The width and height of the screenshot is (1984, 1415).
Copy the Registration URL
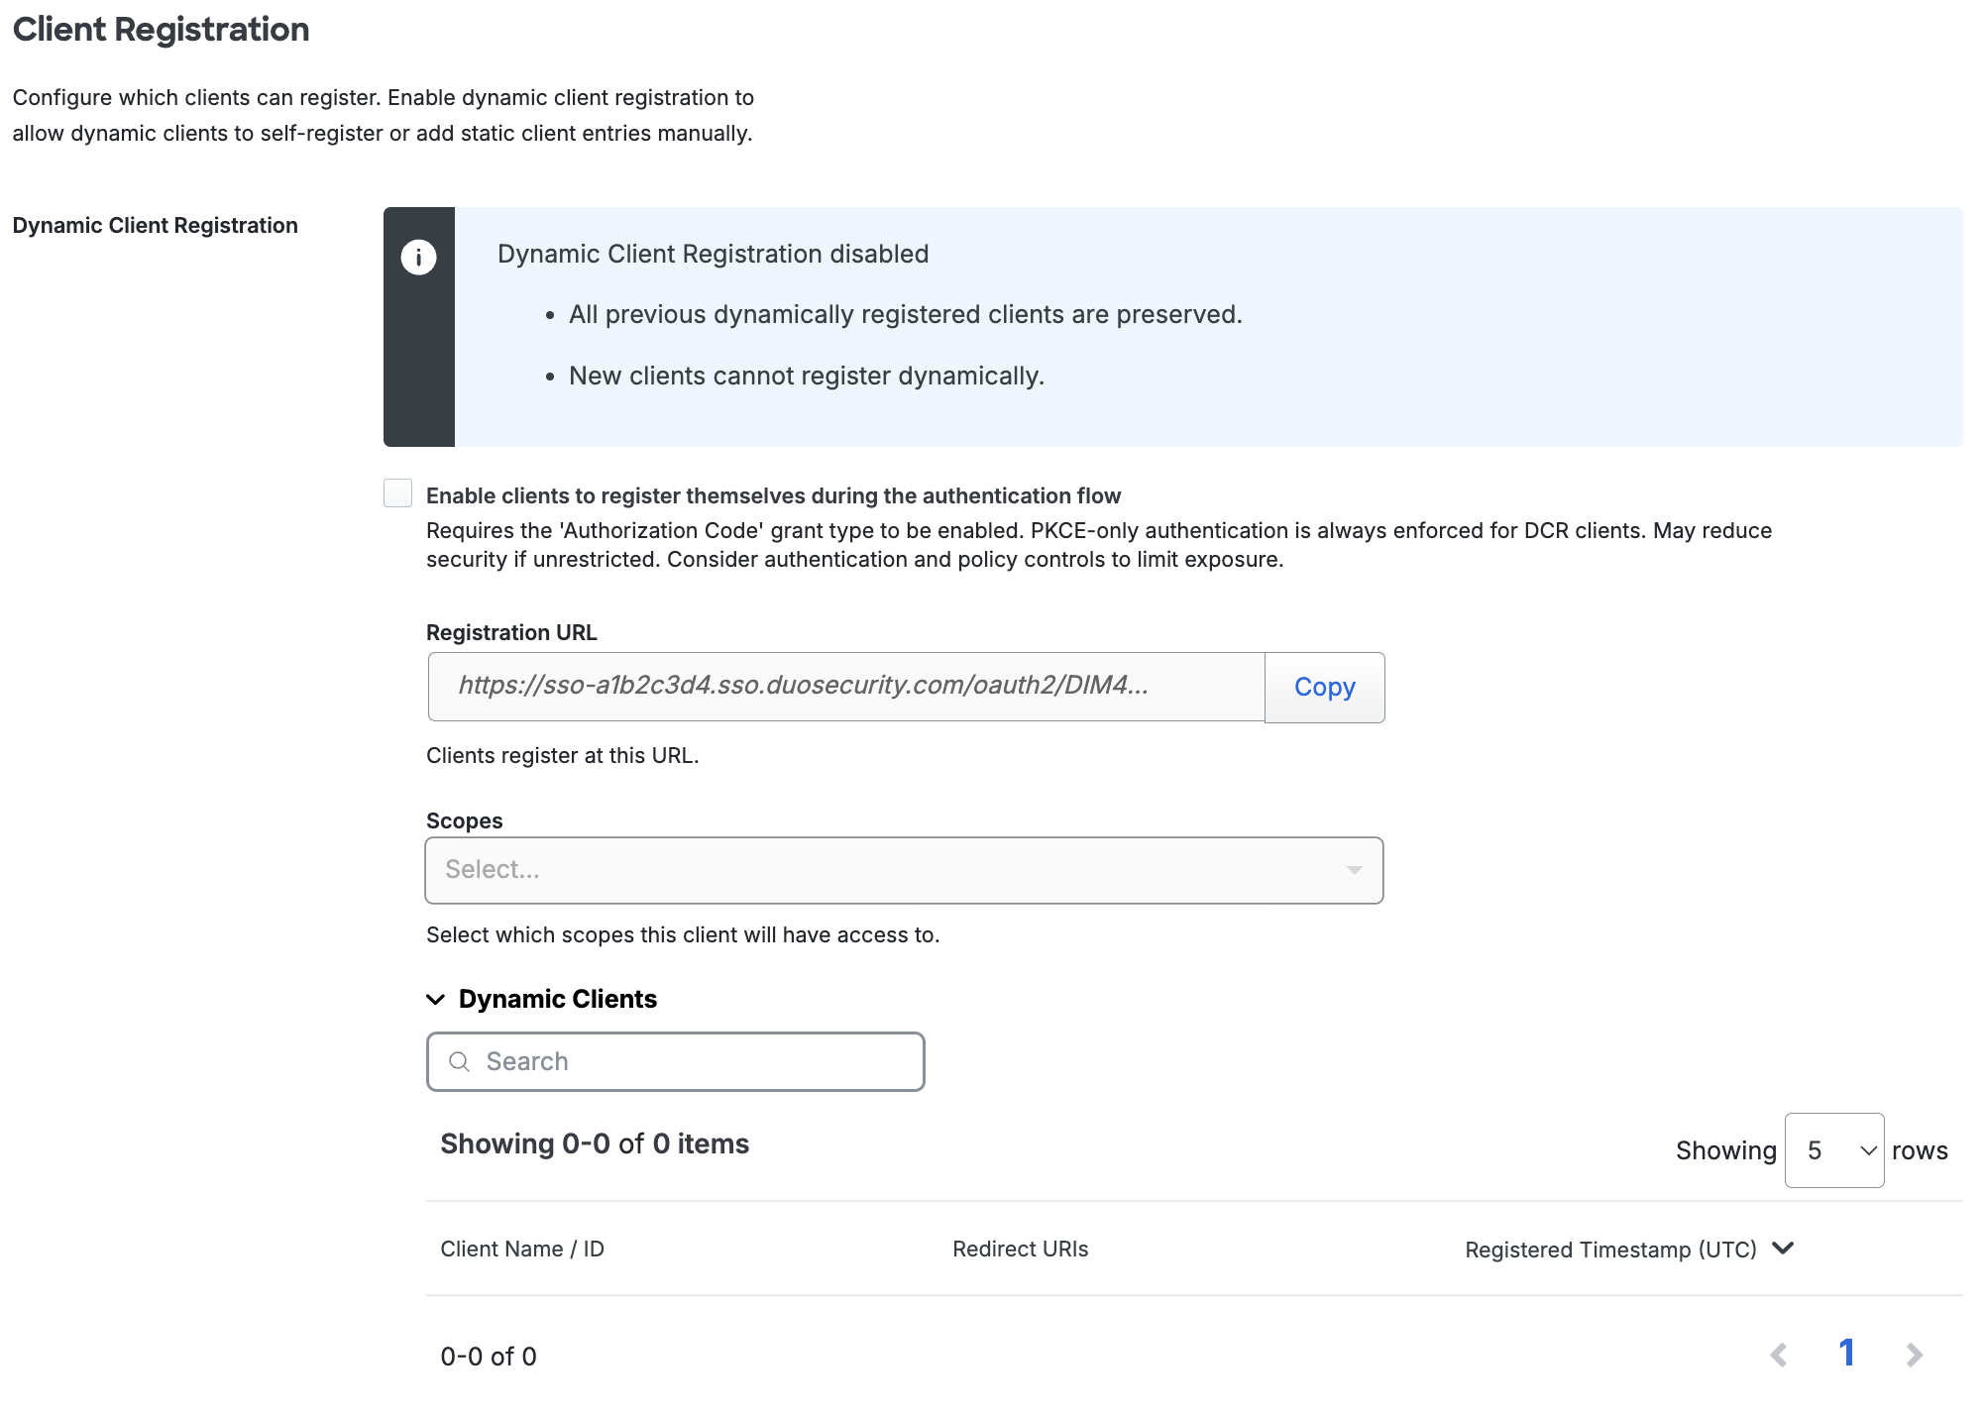click(x=1324, y=687)
